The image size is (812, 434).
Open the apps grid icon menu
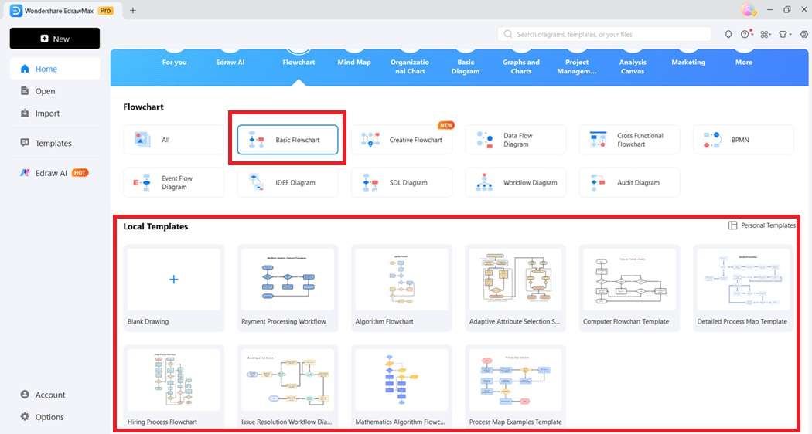click(x=764, y=34)
